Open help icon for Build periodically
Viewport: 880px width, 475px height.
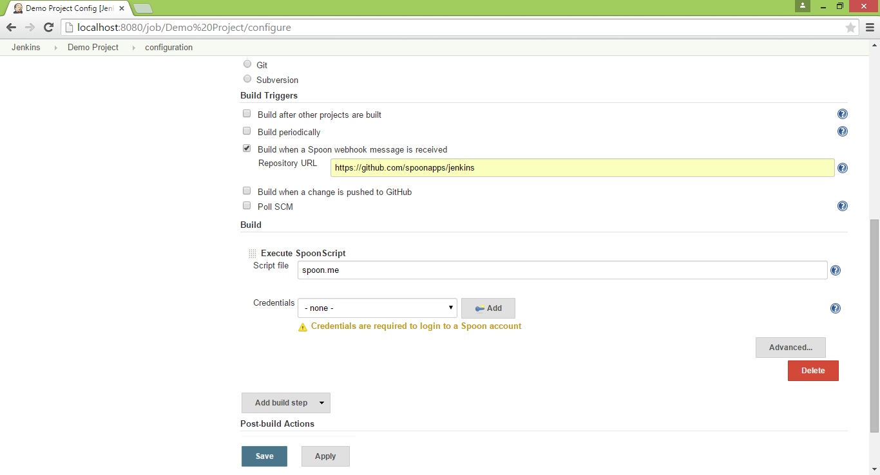click(842, 131)
